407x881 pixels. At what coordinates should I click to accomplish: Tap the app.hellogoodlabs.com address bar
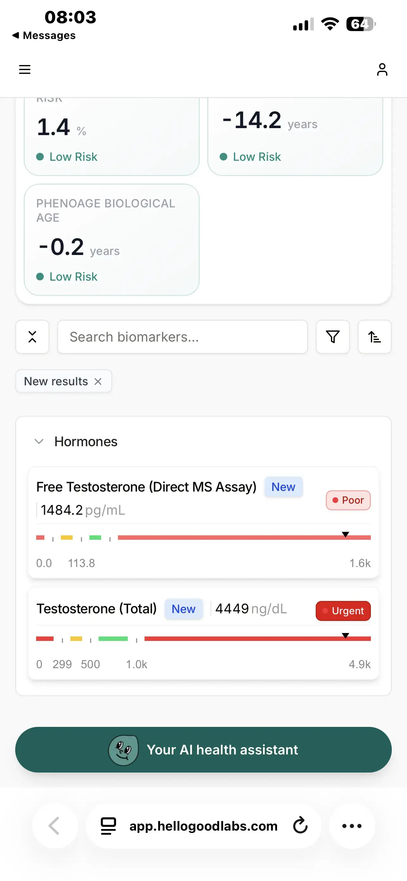coord(203,826)
